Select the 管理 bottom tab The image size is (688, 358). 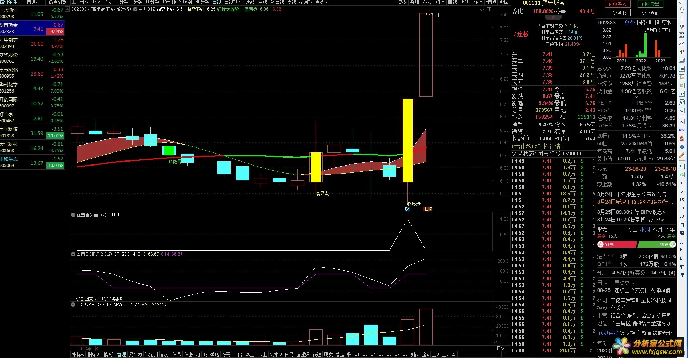pyautogui.click(x=122, y=354)
